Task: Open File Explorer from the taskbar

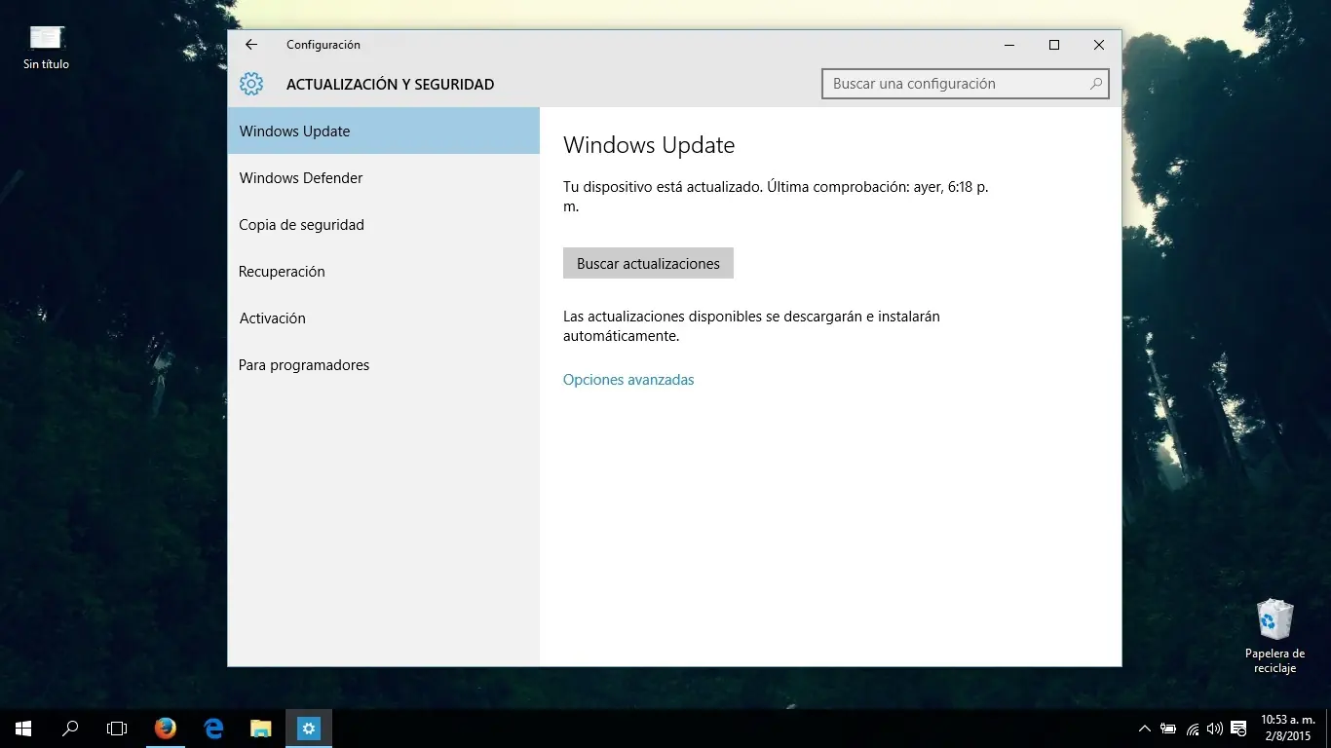Action: coord(260,729)
